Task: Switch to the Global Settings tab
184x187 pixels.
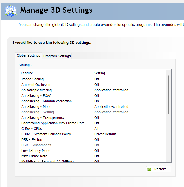Action: (29, 56)
